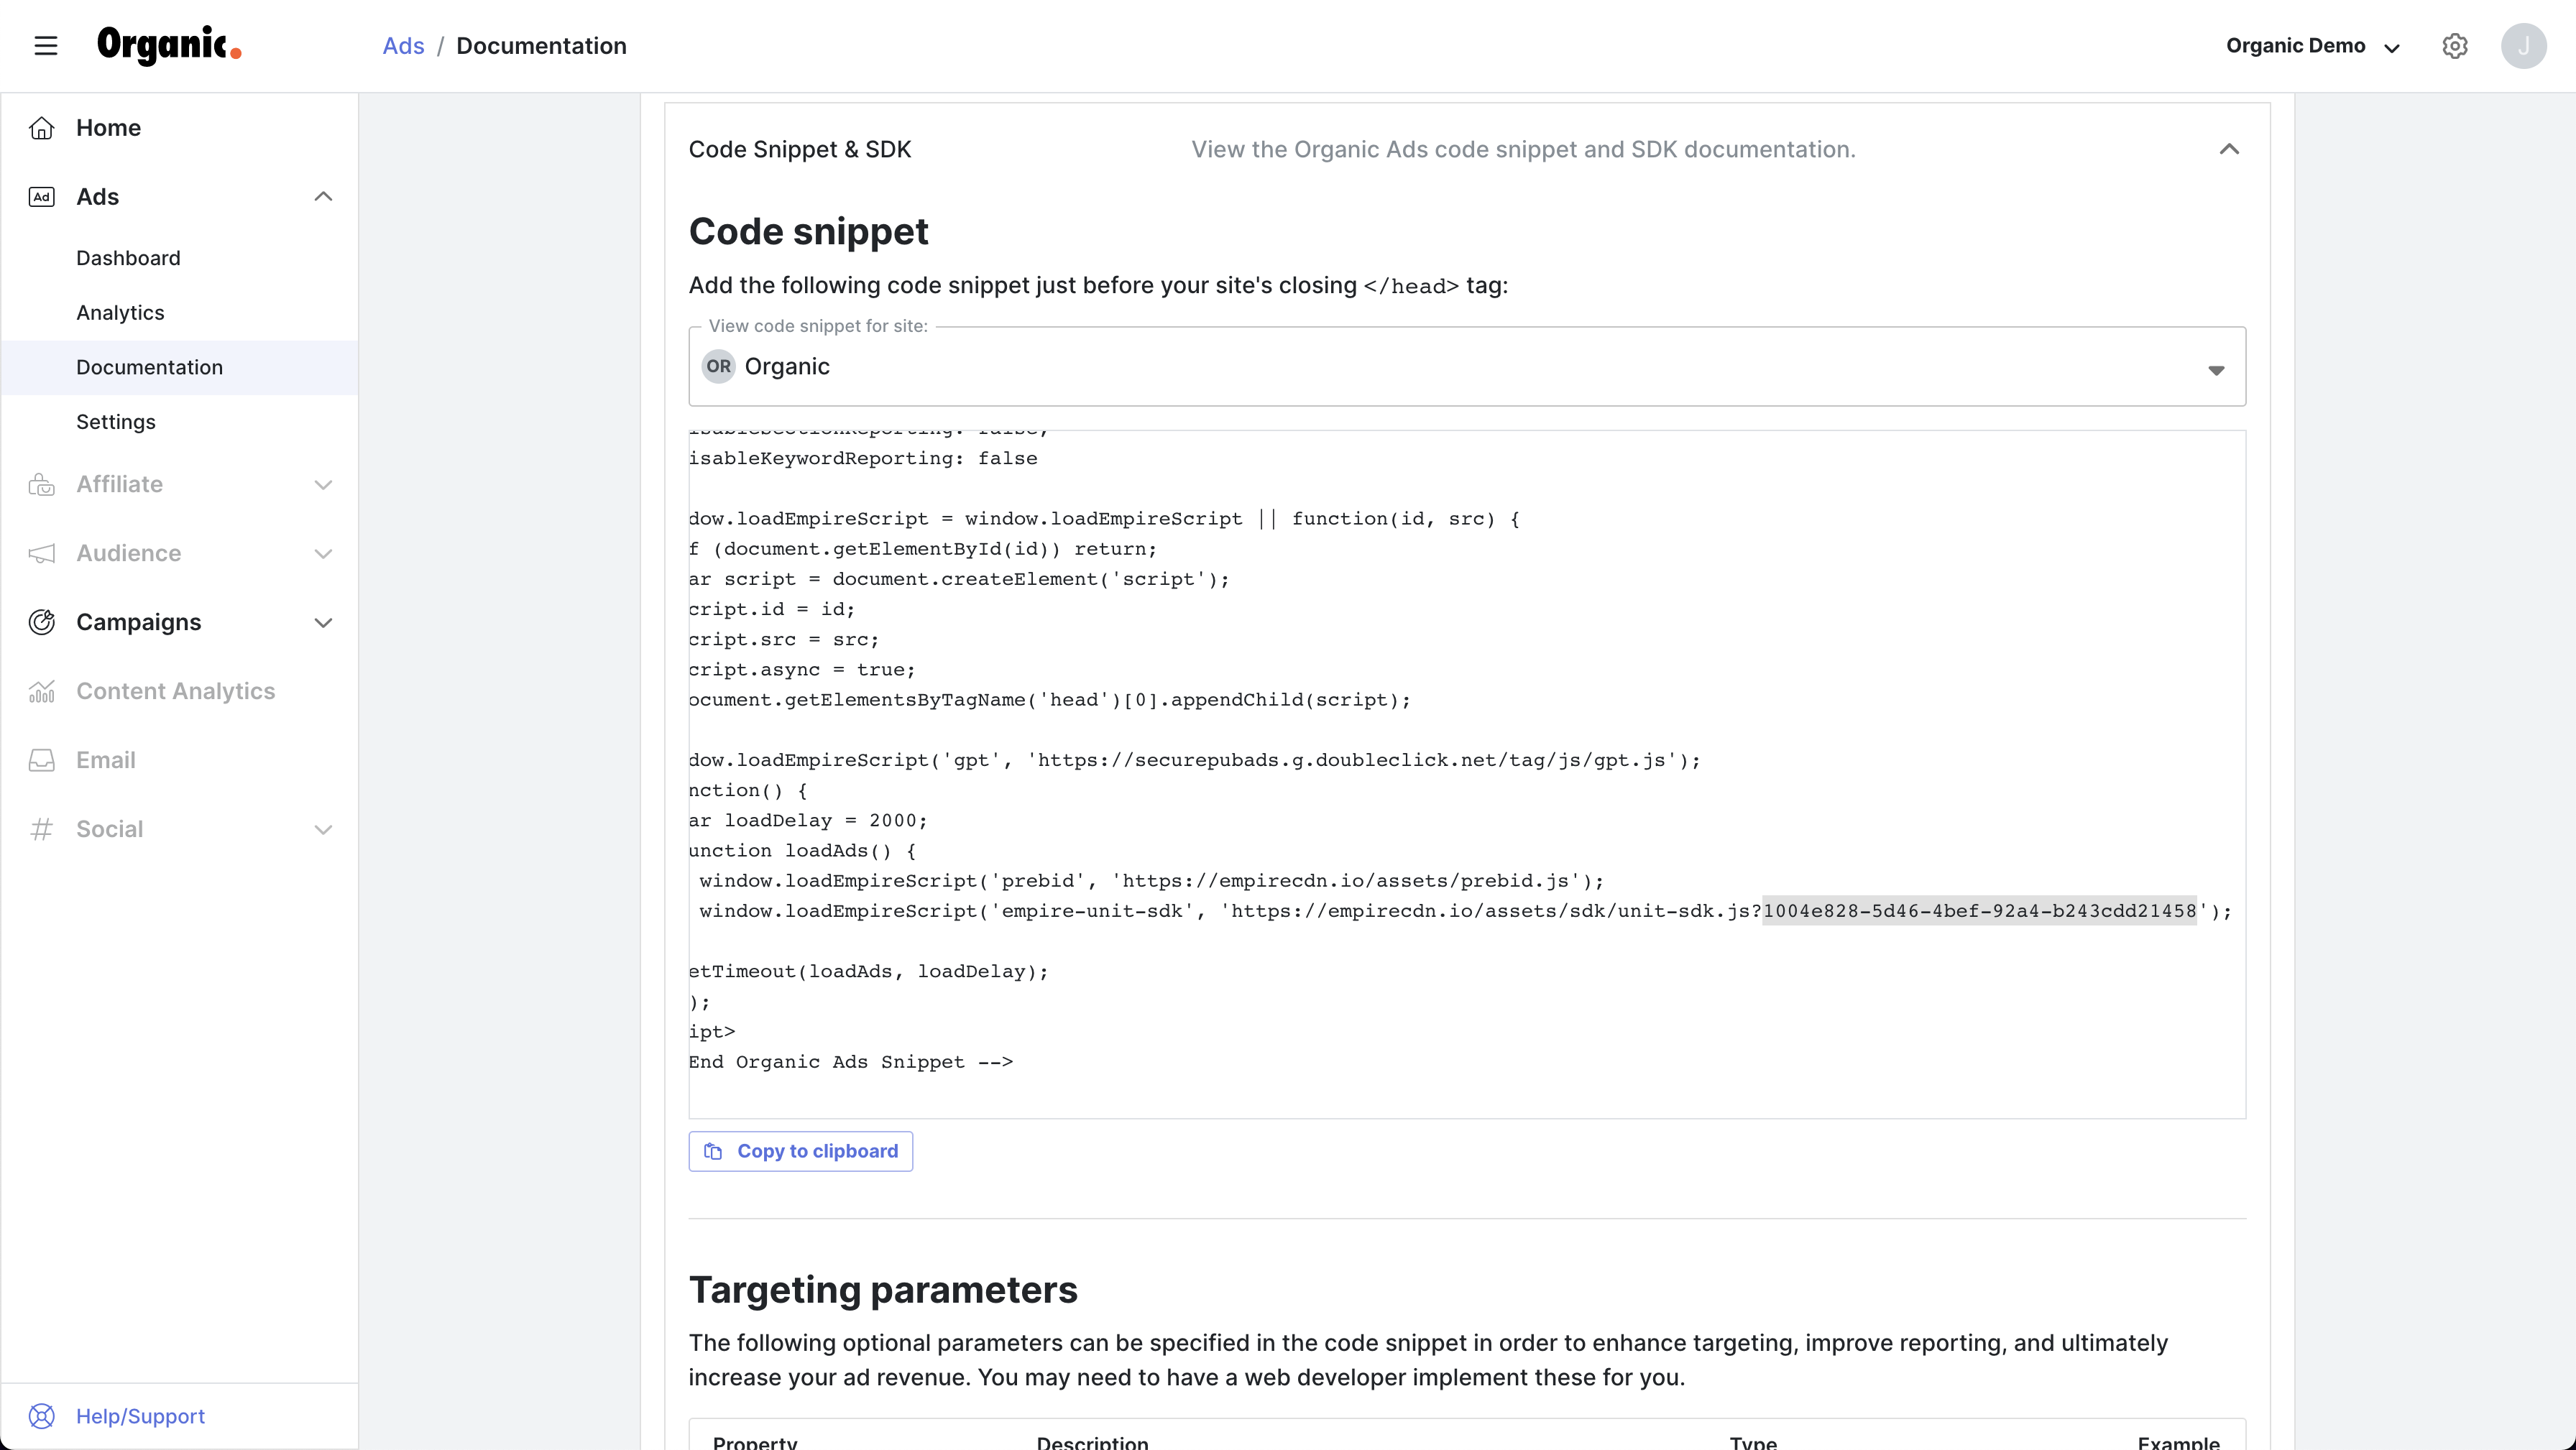Click the Ads icon in sidebar
This screenshot has height=1450, width=2576.
41,197
